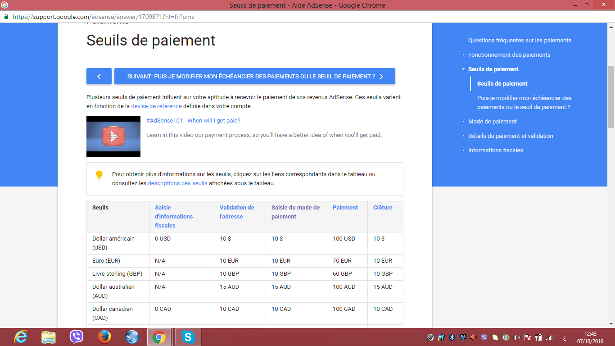Open the 'devise de référence' link
Image resolution: width=615 pixels, height=346 pixels.
[156, 106]
